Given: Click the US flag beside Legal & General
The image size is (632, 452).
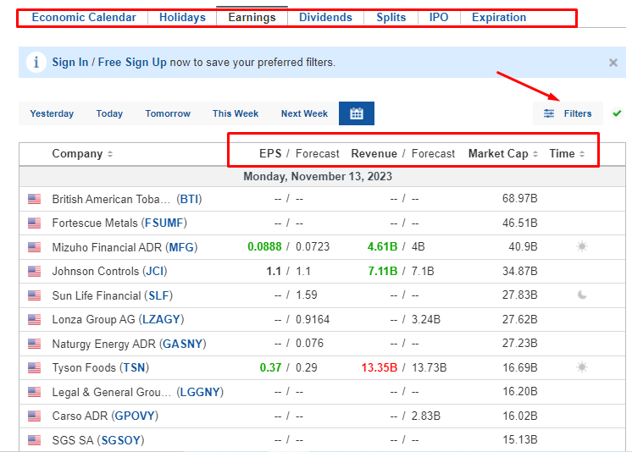Looking at the screenshot, I should point(34,392).
